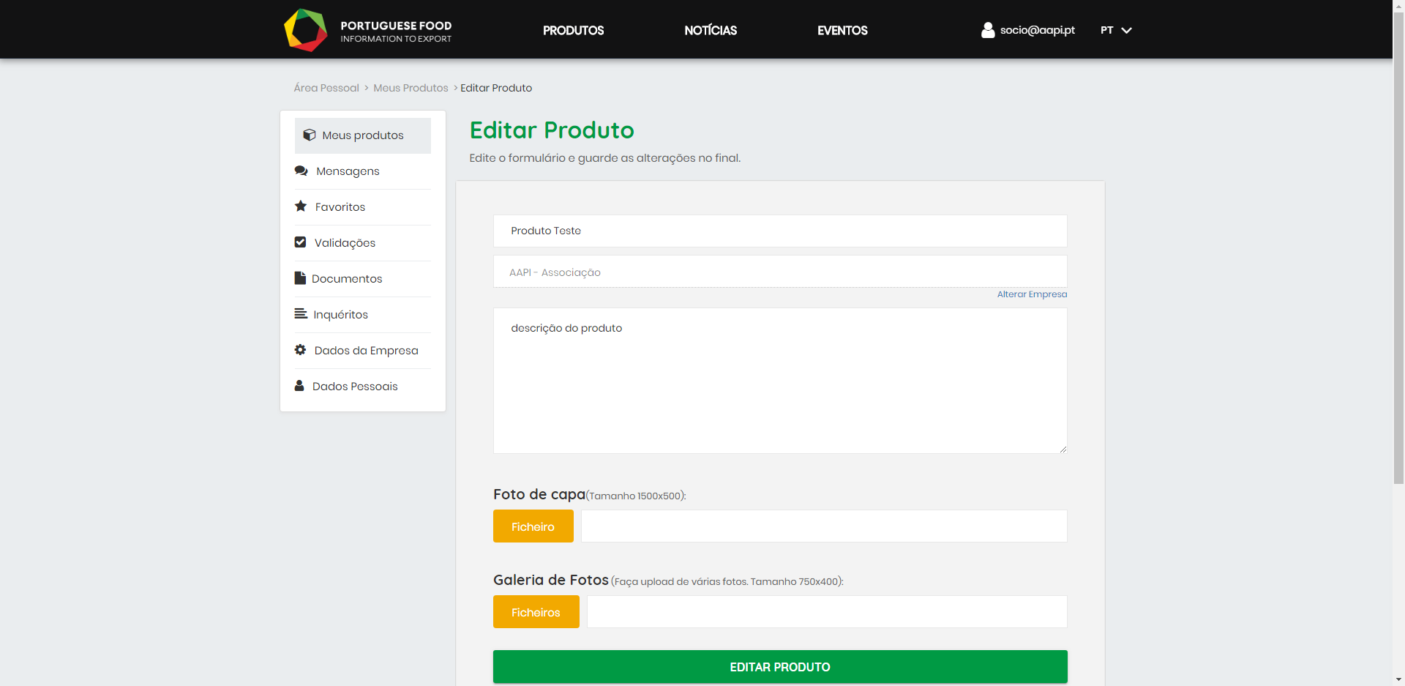Click the Portuguese Food logo icon
The image size is (1405, 686).
[x=305, y=30]
